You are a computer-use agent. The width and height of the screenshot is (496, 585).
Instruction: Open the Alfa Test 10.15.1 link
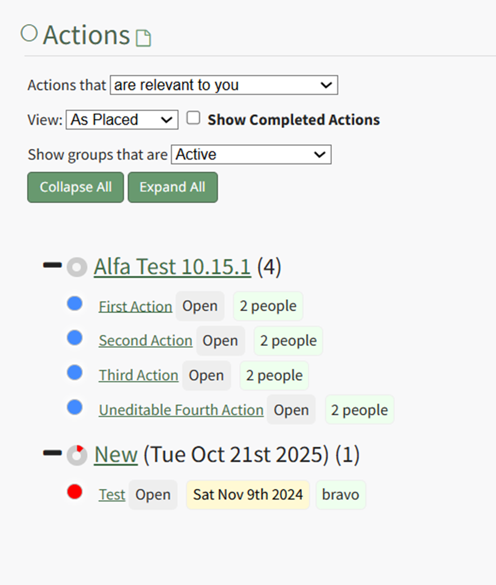172,267
